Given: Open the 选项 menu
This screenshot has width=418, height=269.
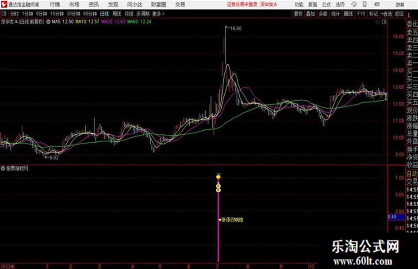Looking at the screenshot, I should 340,4.
